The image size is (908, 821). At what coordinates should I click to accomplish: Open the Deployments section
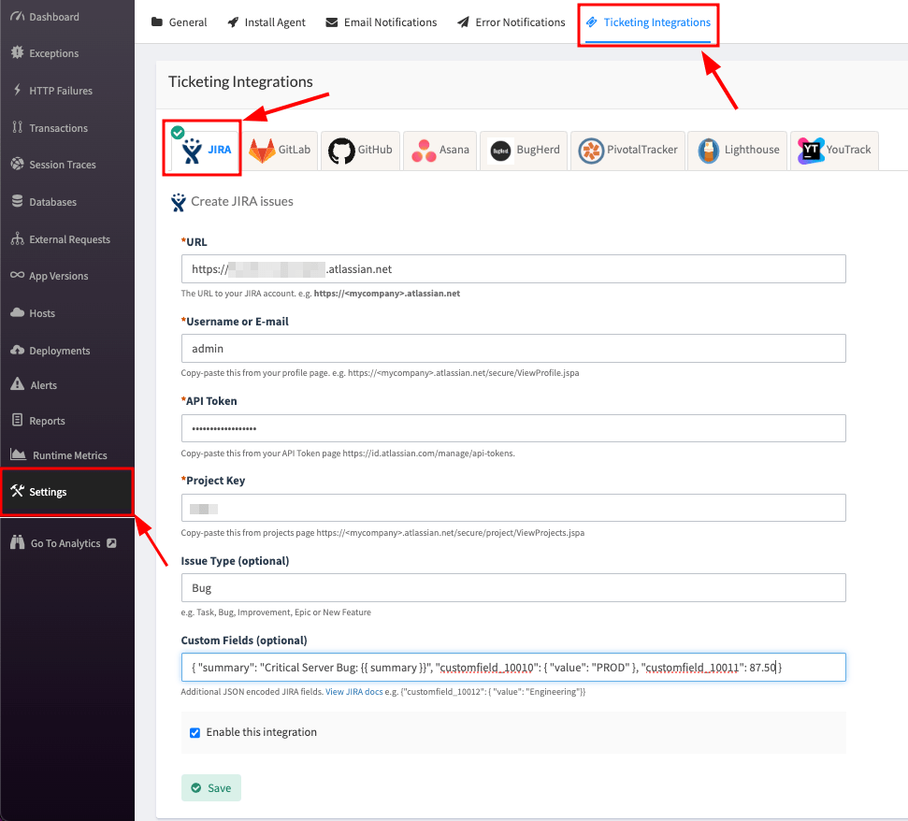(x=57, y=350)
